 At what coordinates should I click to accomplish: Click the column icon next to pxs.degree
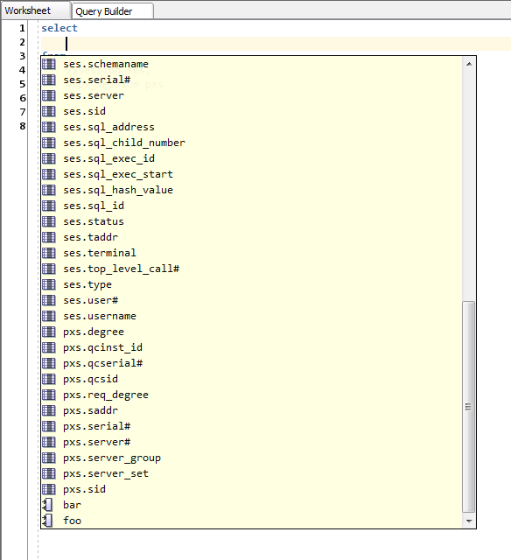49,332
